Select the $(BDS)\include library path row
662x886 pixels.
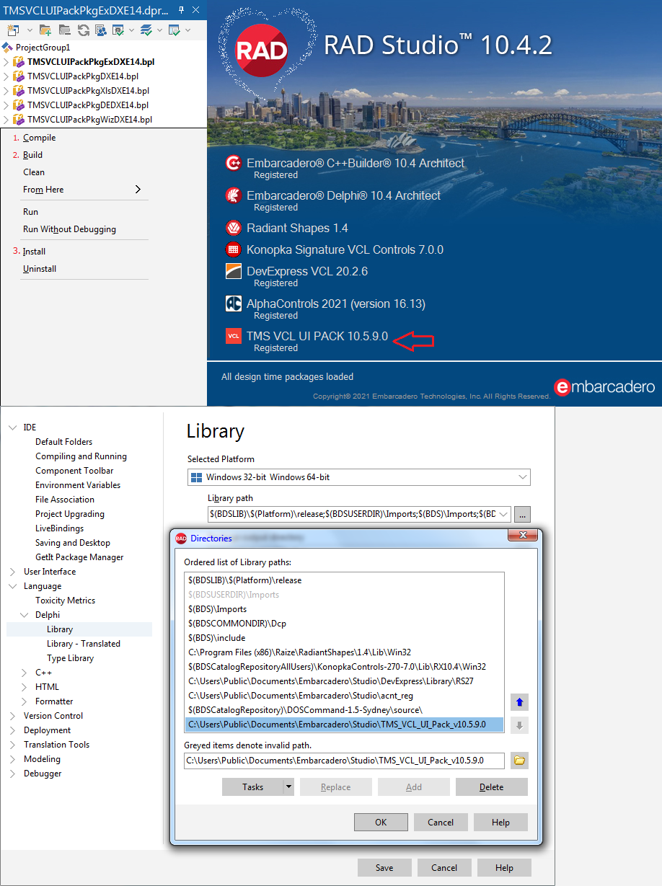pos(344,638)
